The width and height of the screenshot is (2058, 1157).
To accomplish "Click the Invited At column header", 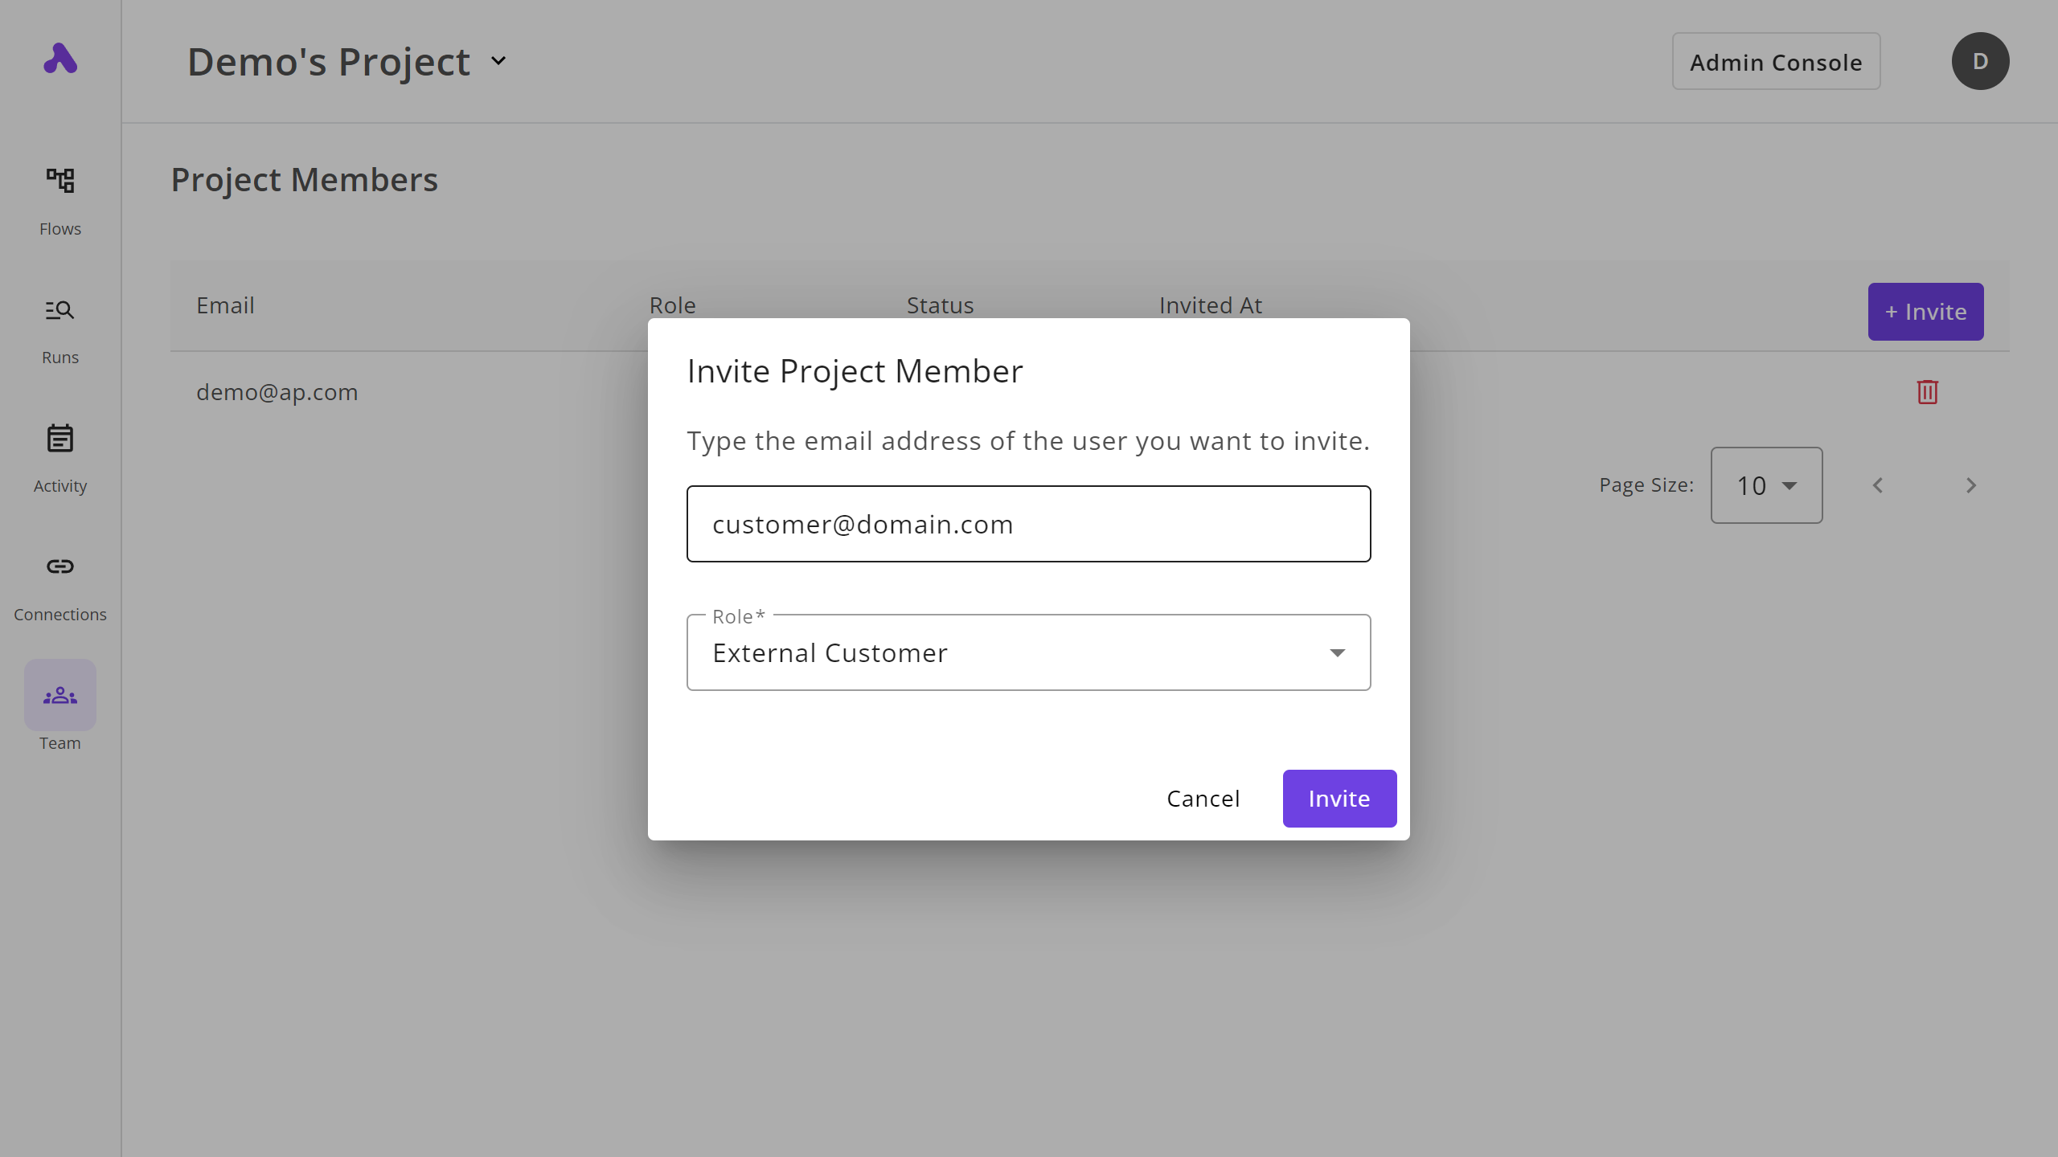I will pos(1210,305).
